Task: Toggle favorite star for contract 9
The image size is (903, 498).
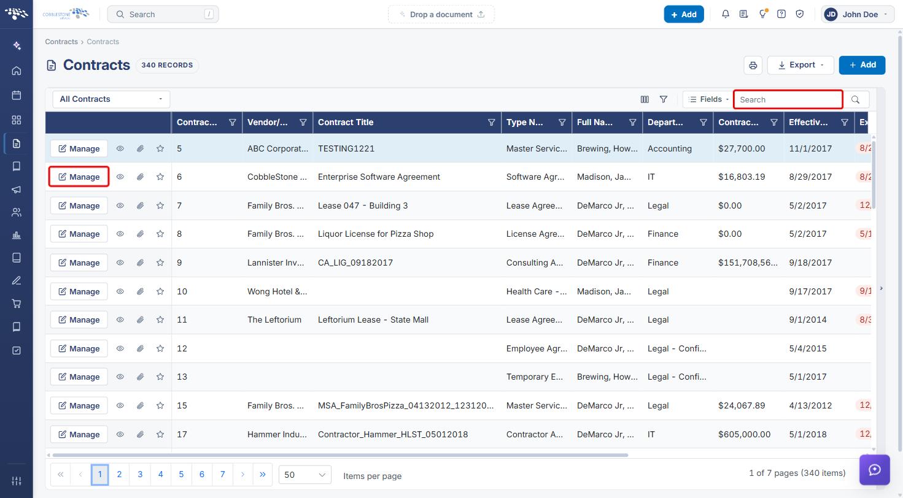Action: click(x=160, y=262)
